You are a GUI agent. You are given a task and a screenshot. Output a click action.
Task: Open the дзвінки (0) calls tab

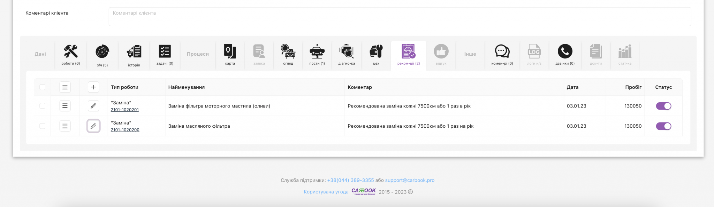point(565,55)
